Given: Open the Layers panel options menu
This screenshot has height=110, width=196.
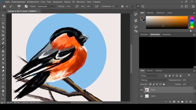Looking at the screenshot, I should click(194, 71).
